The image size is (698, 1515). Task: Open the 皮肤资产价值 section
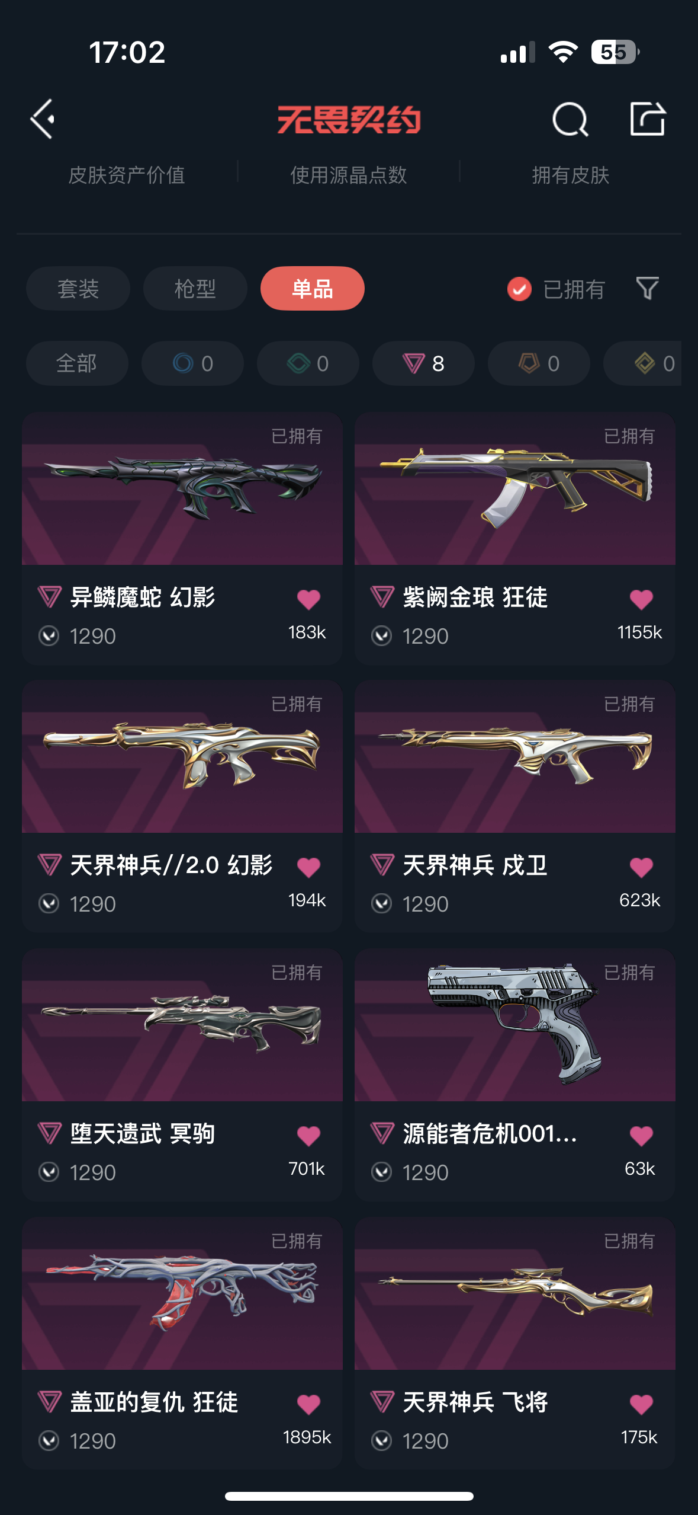[127, 175]
